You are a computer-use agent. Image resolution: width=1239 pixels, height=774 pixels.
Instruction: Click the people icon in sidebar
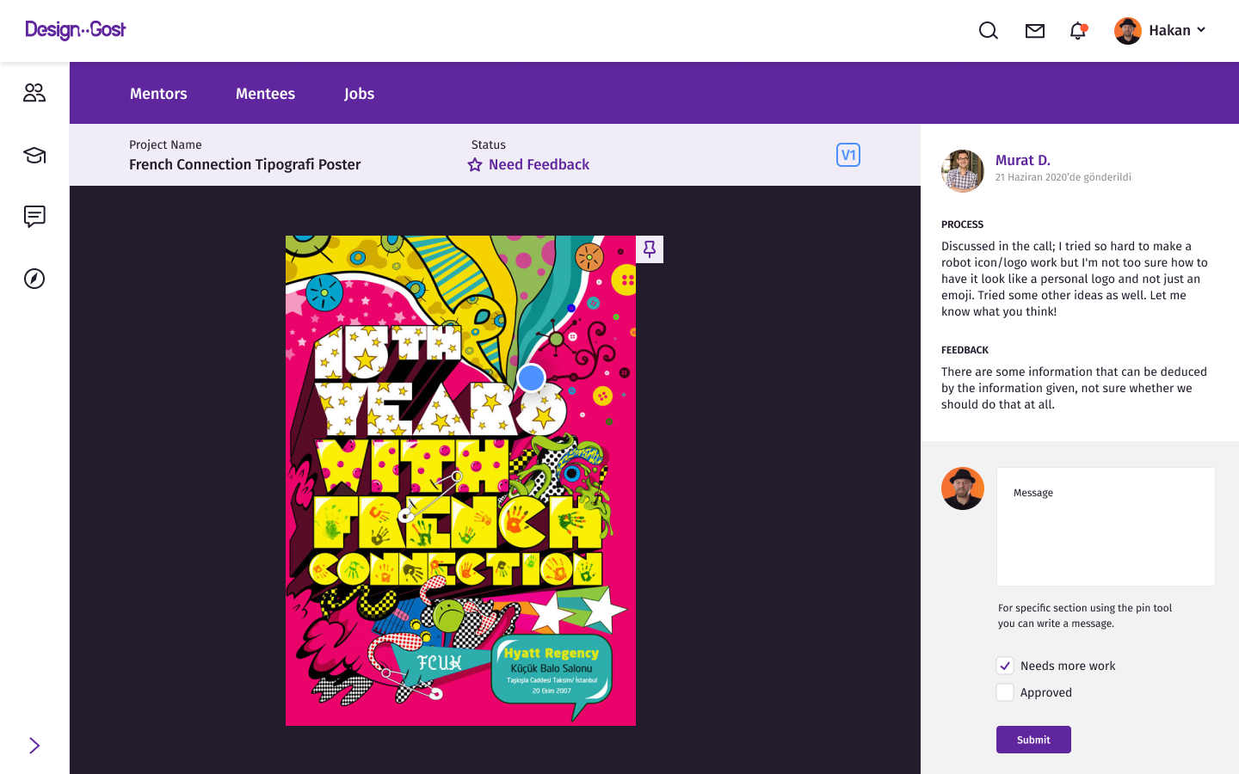34,93
